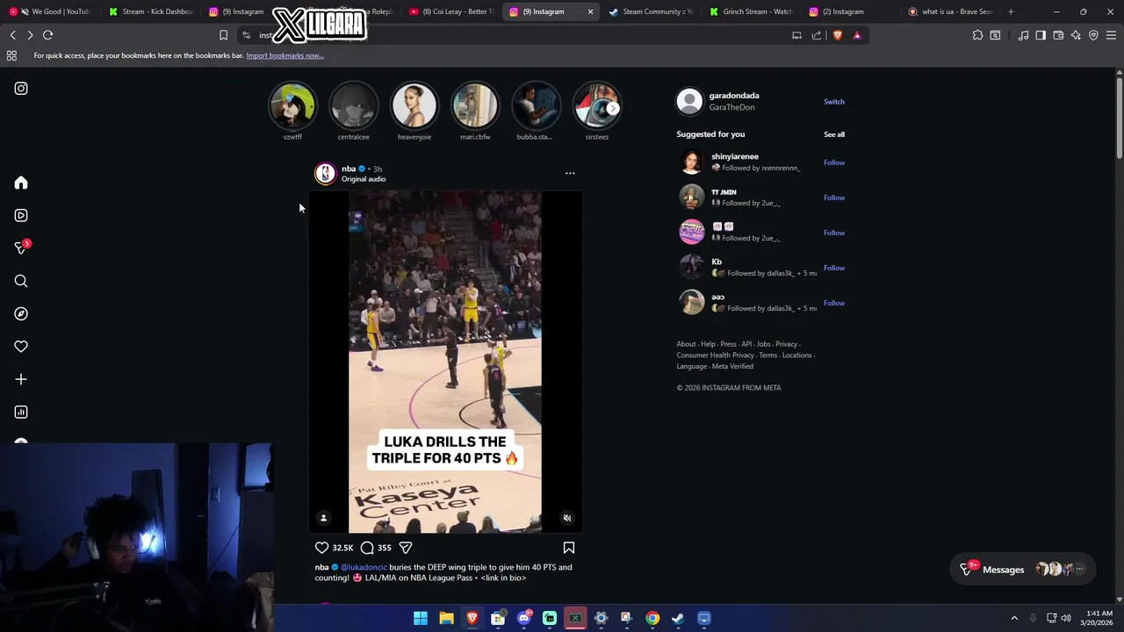Go back in browser

[12, 35]
